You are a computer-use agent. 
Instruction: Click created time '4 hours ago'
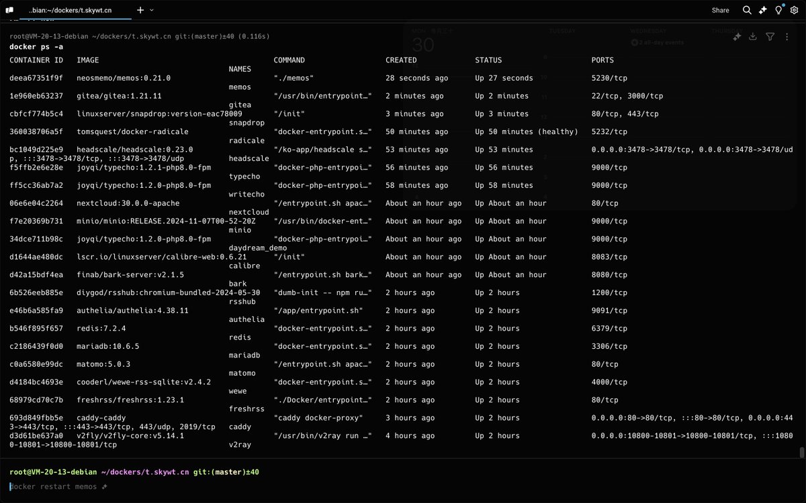pyautogui.click(x=410, y=436)
